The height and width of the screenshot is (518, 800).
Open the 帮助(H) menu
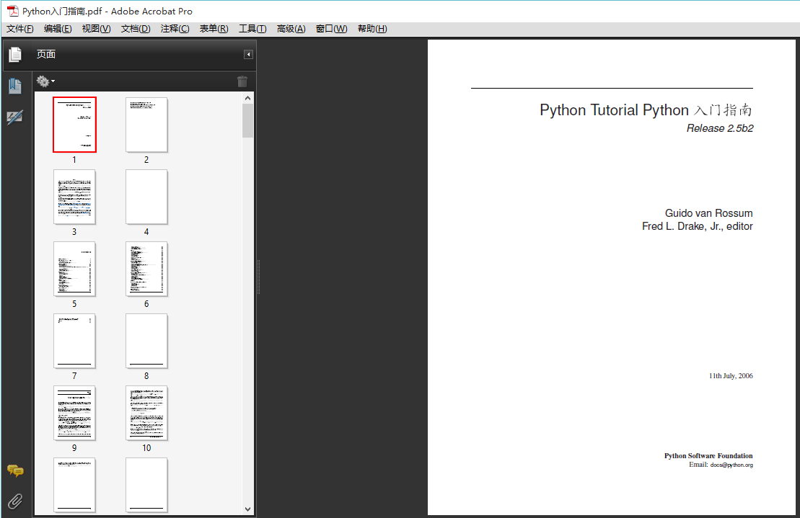point(372,29)
